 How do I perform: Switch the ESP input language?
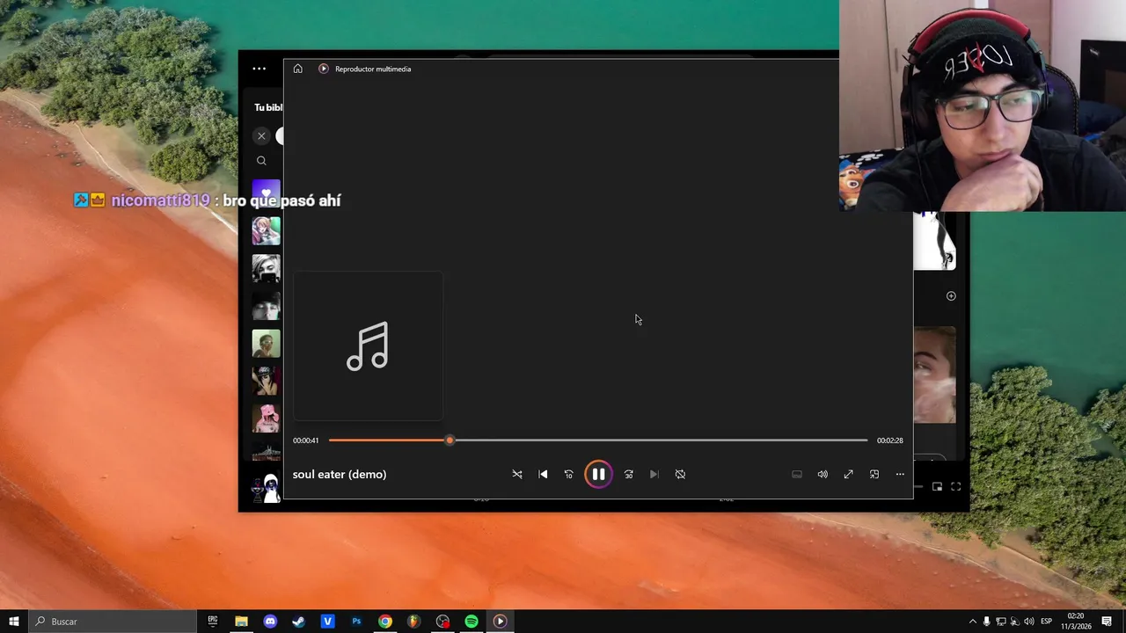tap(1047, 622)
